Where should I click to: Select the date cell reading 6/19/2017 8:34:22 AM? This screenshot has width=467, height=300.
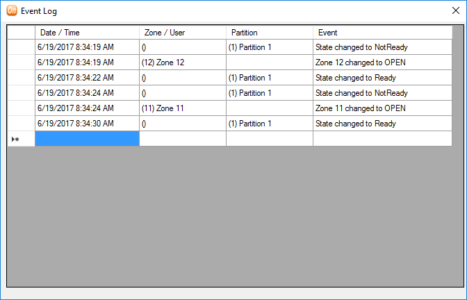pos(88,78)
